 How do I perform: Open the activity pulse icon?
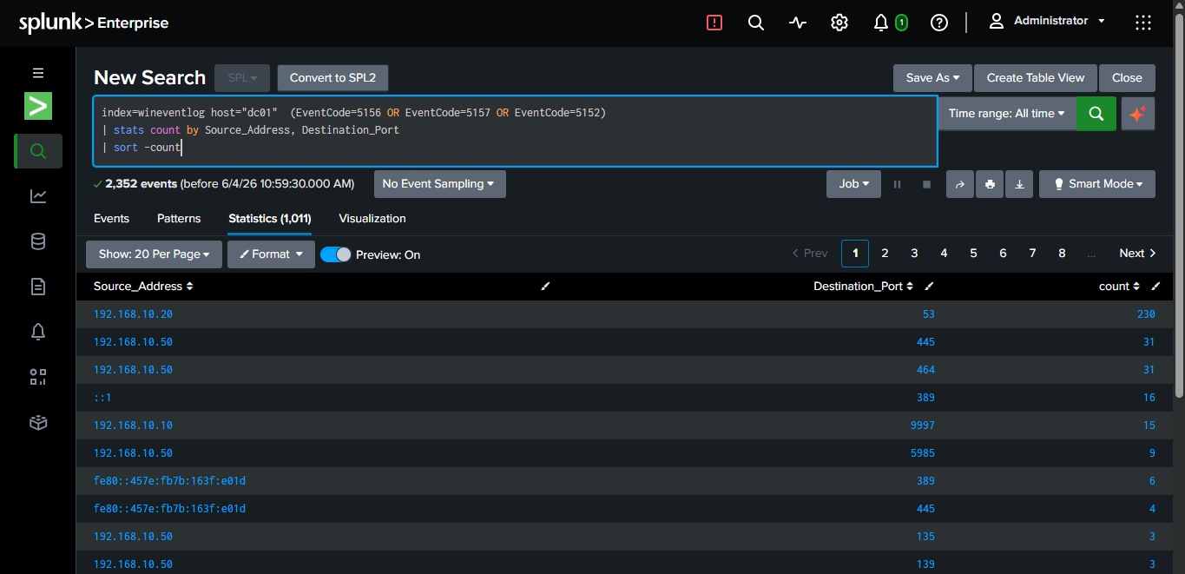click(798, 23)
